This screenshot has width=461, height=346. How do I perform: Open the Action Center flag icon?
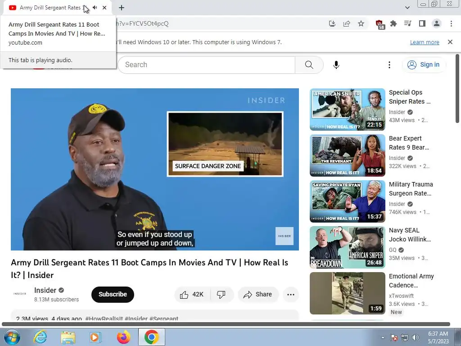click(x=394, y=337)
